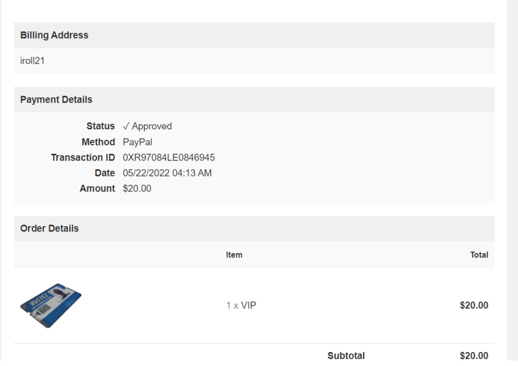
Task: Select transaction ID 0XR97084LE0846945
Action: point(169,157)
